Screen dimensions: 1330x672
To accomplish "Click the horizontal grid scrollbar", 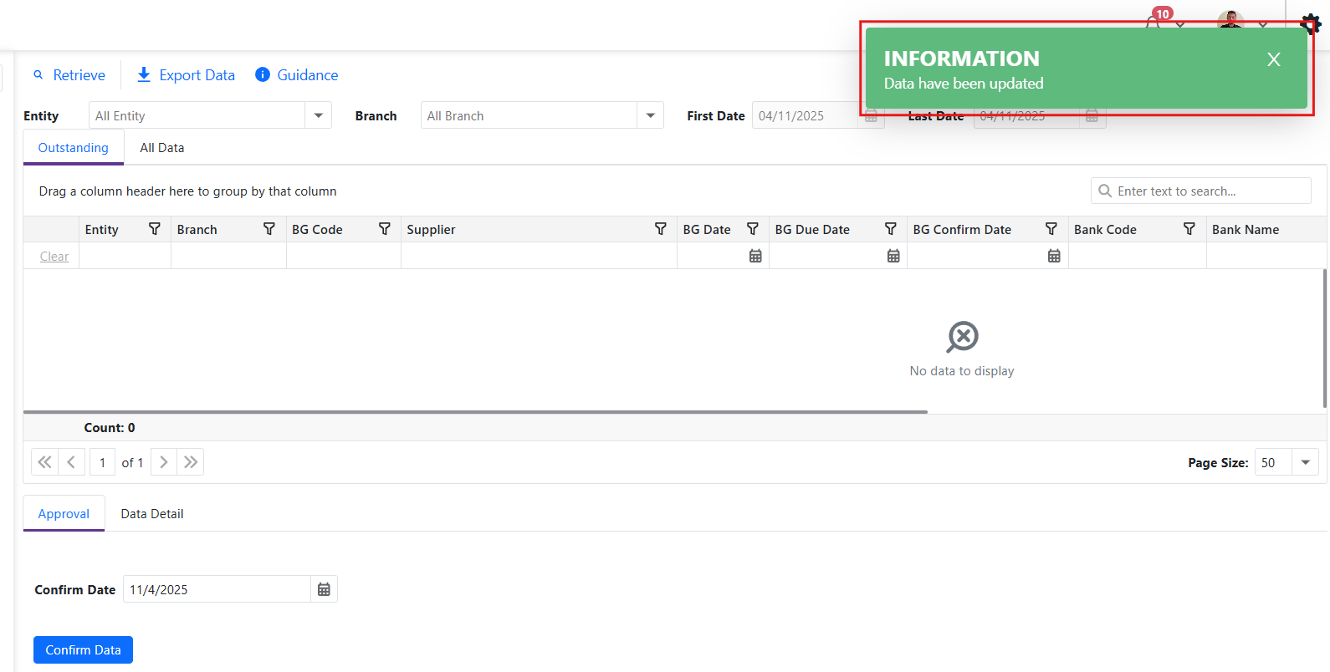I will (x=475, y=412).
